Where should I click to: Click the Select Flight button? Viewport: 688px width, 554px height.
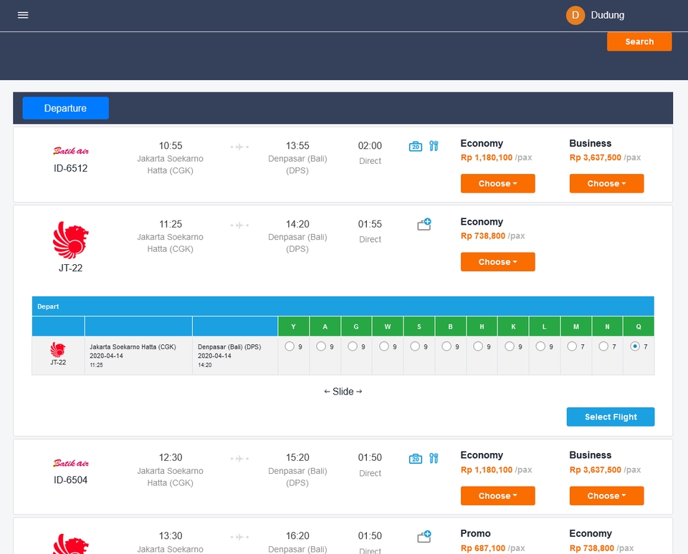[610, 417]
